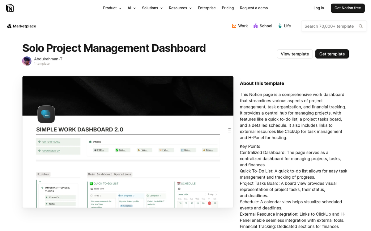
Task: Click the Log in link
Action: pyautogui.click(x=318, y=8)
